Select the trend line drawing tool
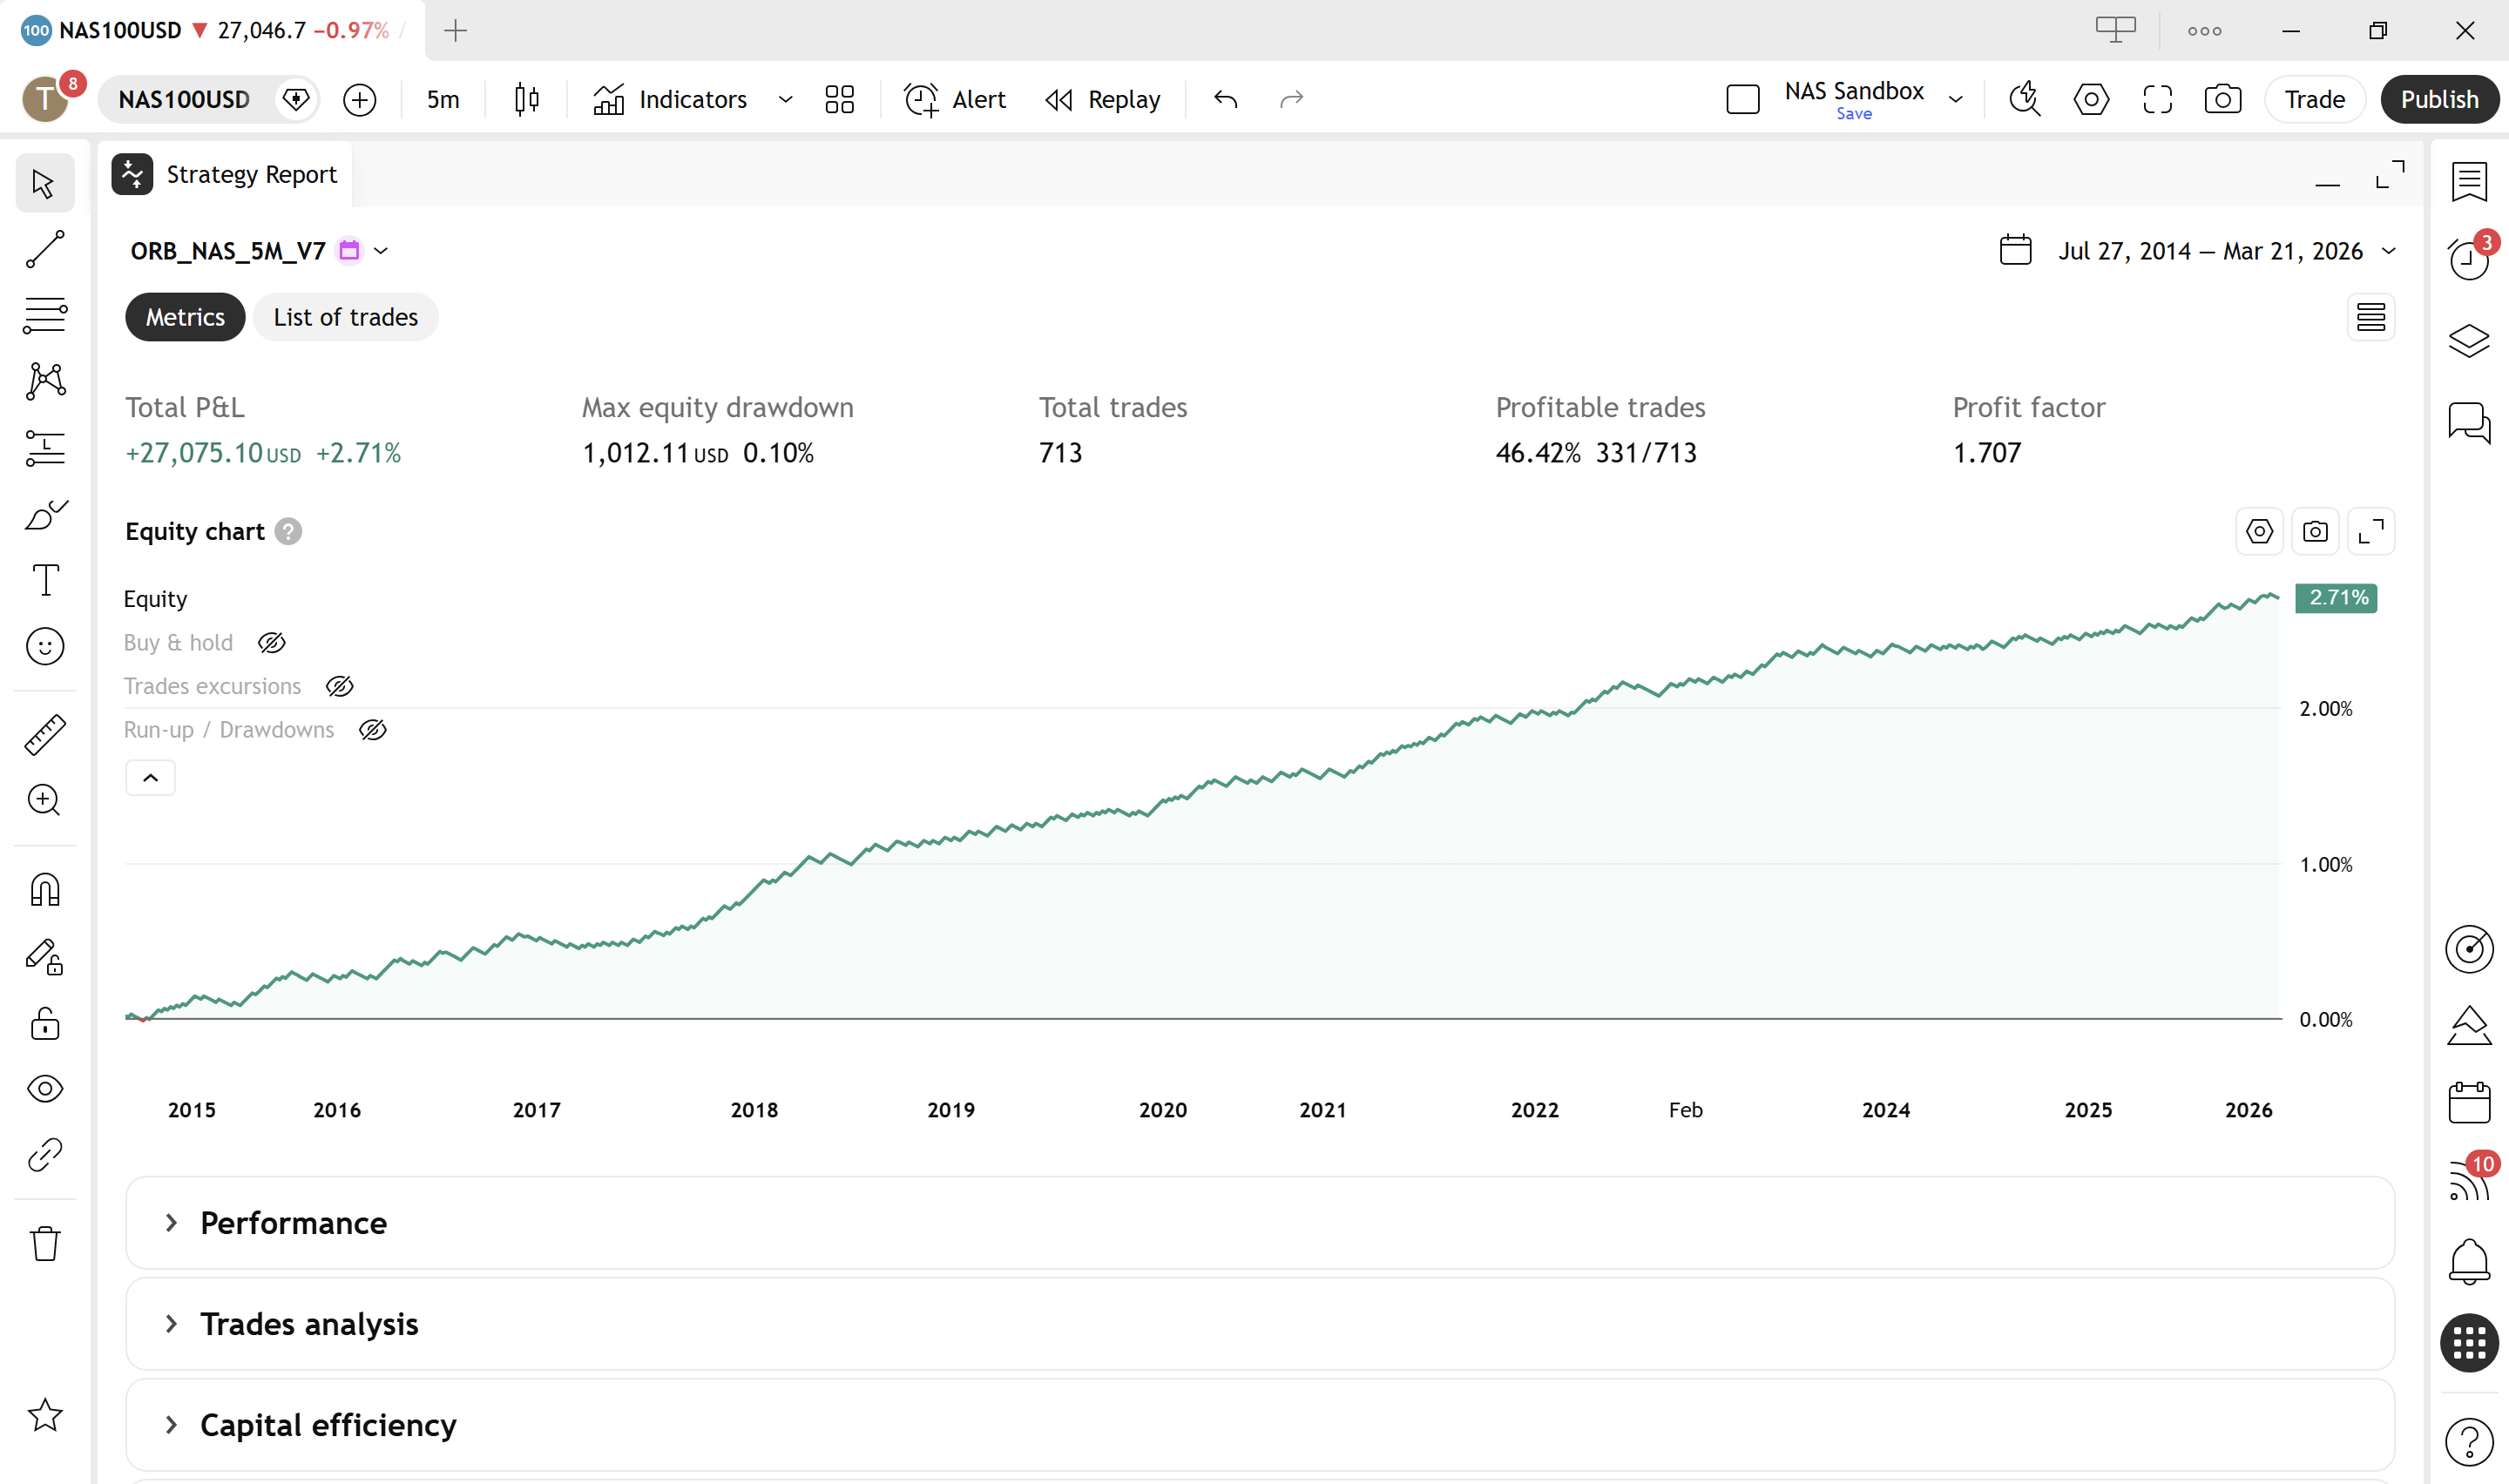 click(x=44, y=248)
